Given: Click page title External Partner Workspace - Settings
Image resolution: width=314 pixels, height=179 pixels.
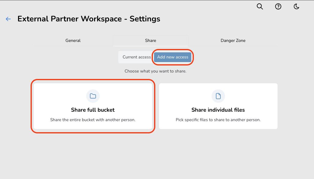Looking at the screenshot, I should tap(89, 19).
